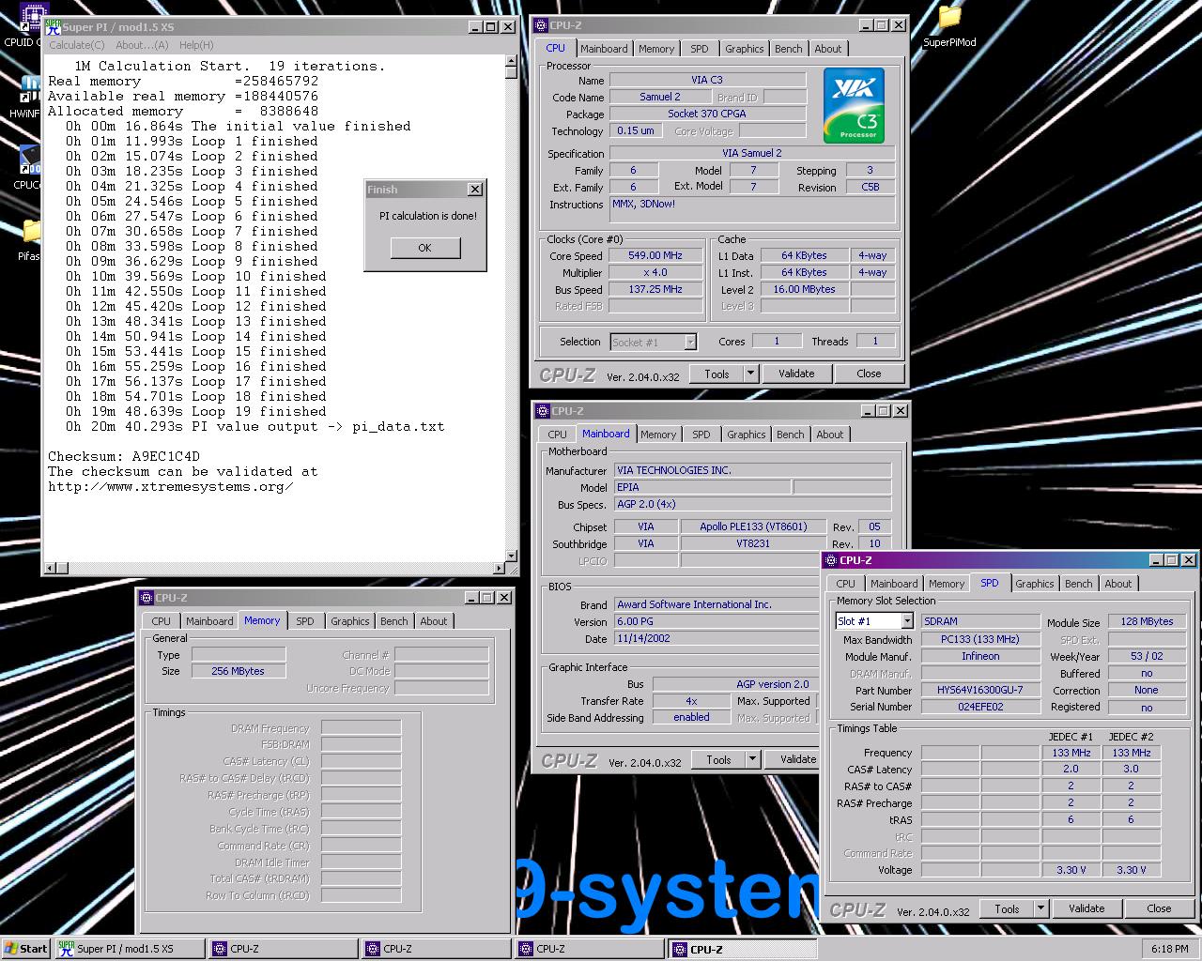Viewport: 1202px width, 961px height.
Task: Select SPD tab in Memory window
Action: pos(305,621)
